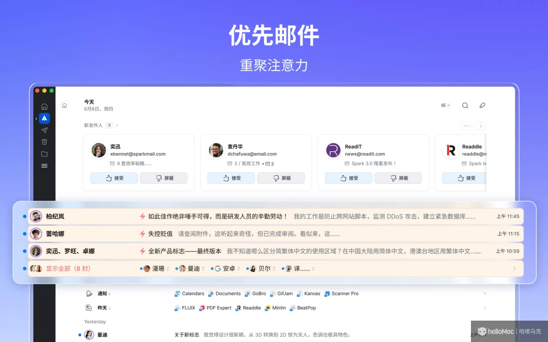Open the Folders icon in sidebar
Viewport: 548px width, 342px height.
(x=44, y=154)
